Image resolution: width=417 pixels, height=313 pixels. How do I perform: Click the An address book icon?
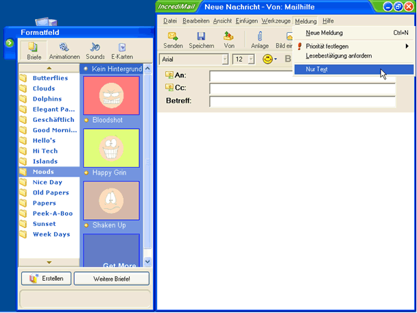pyautogui.click(x=169, y=75)
